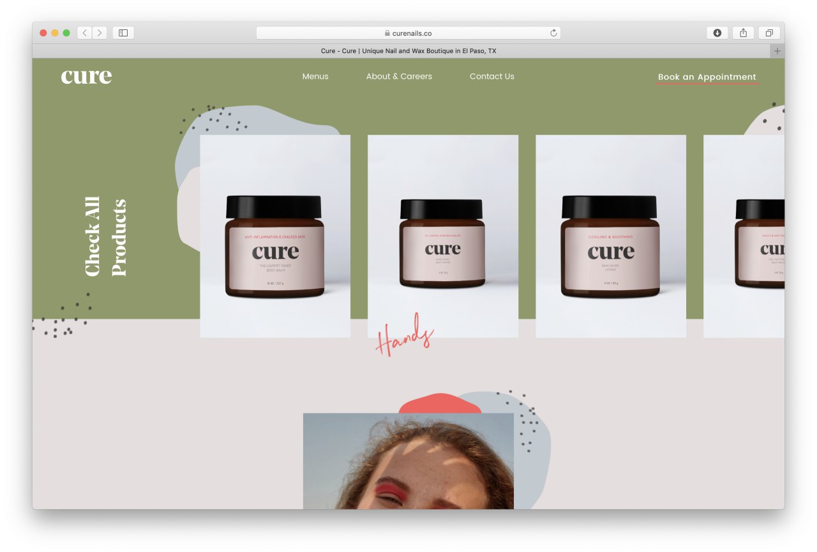The width and height of the screenshot is (817, 552).
Task: Open the Safari downloads button
Action: pos(717,33)
